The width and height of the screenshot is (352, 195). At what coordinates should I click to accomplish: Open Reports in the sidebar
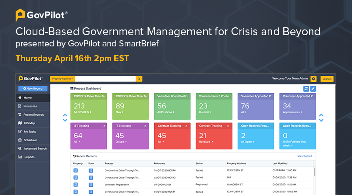(33, 157)
